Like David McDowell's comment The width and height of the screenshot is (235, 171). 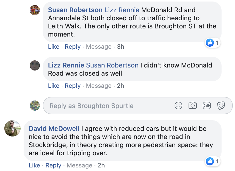(34, 165)
